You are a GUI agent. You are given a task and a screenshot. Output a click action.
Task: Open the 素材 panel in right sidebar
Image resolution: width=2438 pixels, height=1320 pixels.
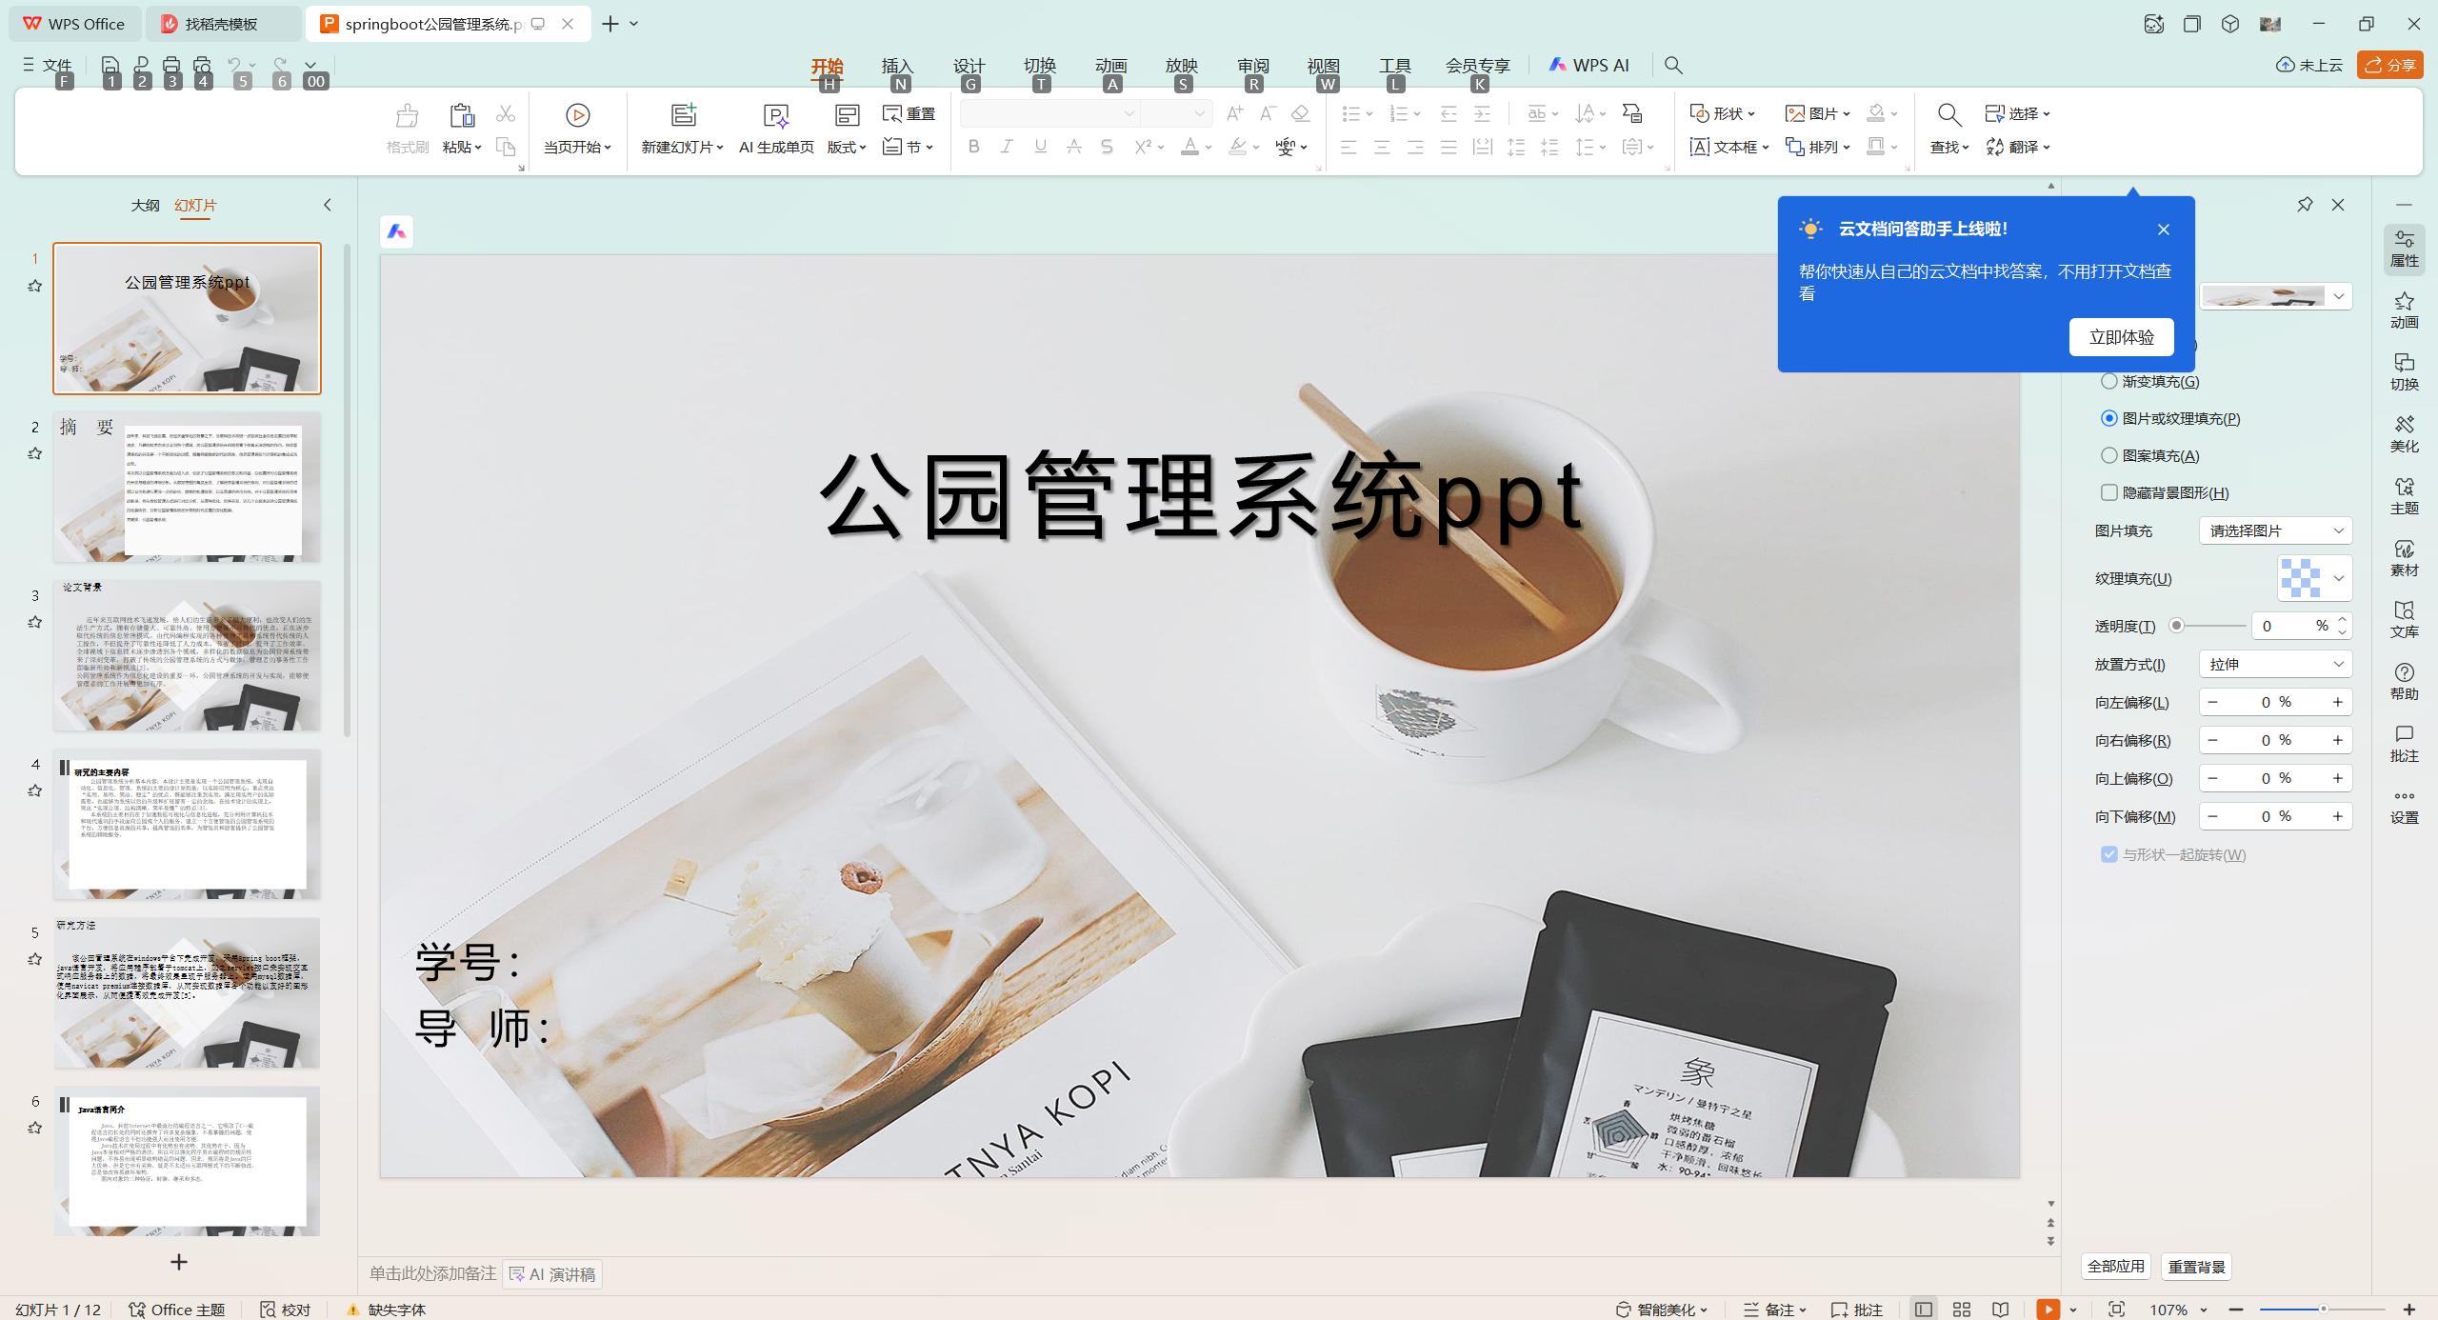click(x=2404, y=557)
